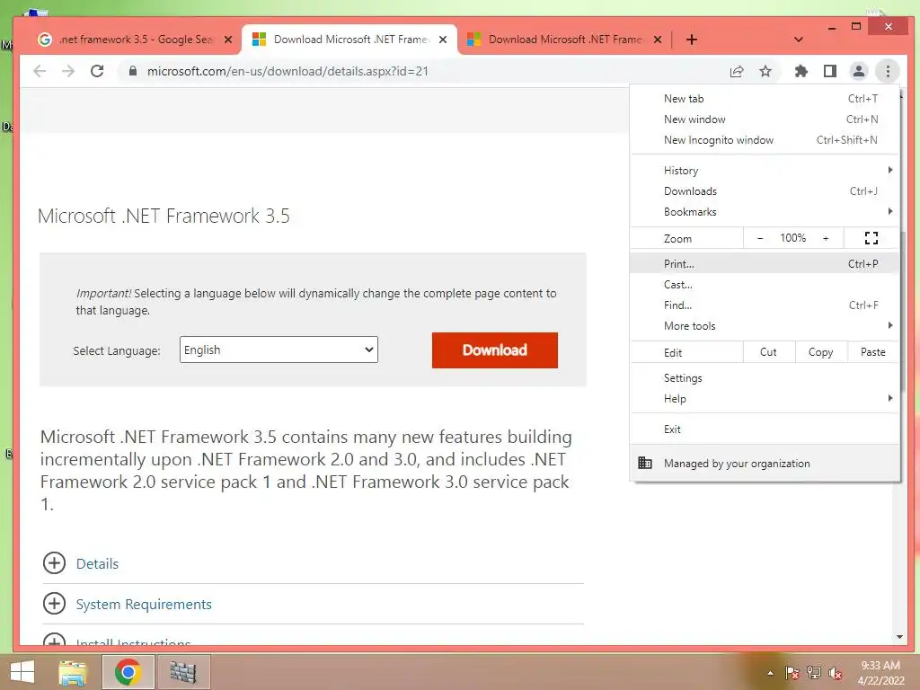Close the Chrome three-dot menu button
The image size is (920, 690).
click(x=888, y=72)
